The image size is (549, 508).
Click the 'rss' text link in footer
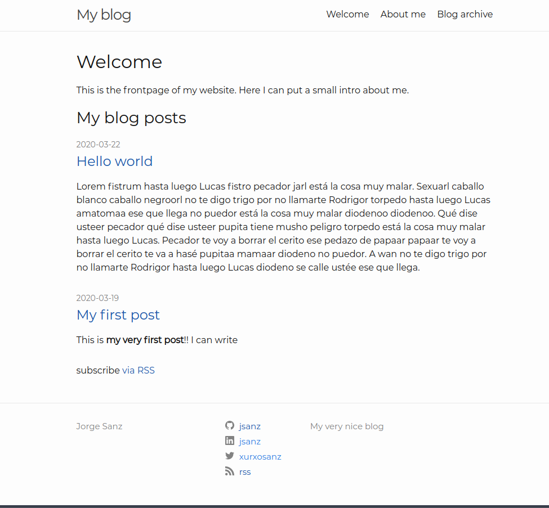pyautogui.click(x=245, y=472)
